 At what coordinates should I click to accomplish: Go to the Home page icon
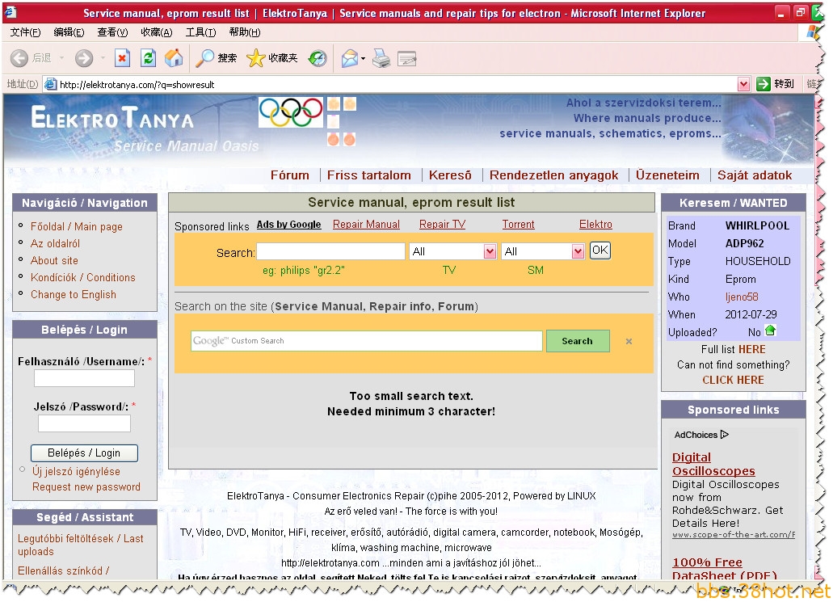click(x=173, y=58)
